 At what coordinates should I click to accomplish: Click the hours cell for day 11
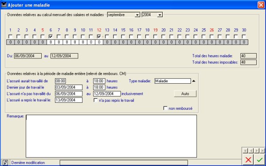point(91,42)
